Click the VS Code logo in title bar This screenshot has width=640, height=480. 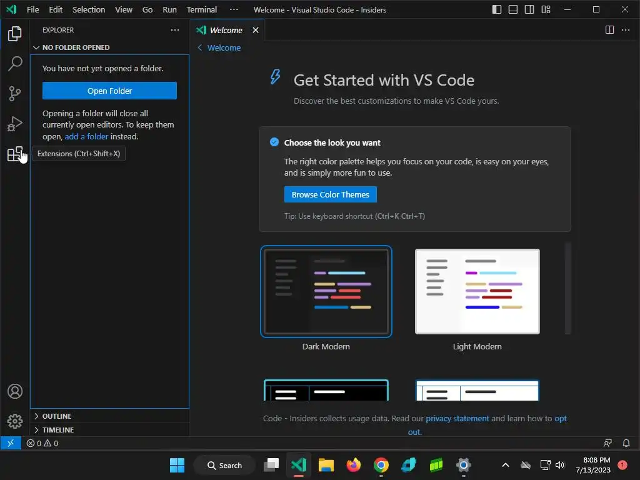tap(11, 9)
